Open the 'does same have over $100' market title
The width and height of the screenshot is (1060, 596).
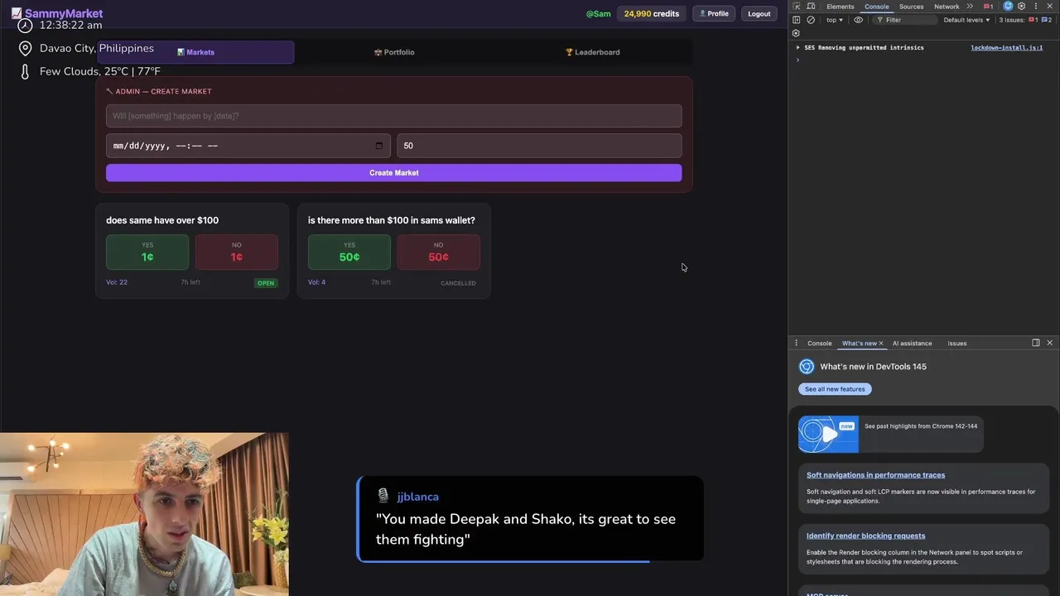[x=162, y=220]
